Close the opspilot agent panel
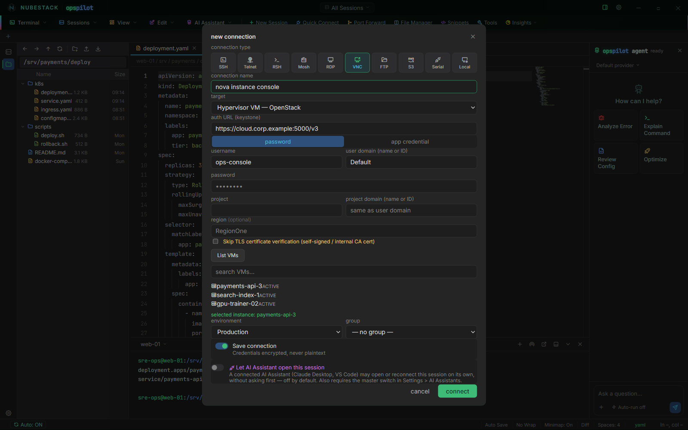 tap(680, 51)
